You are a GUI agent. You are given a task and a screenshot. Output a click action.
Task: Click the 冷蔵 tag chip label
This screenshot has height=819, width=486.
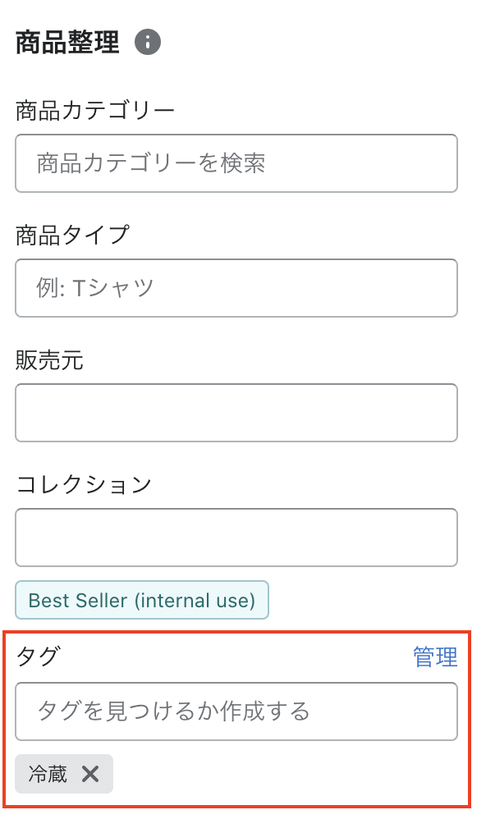(48, 774)
